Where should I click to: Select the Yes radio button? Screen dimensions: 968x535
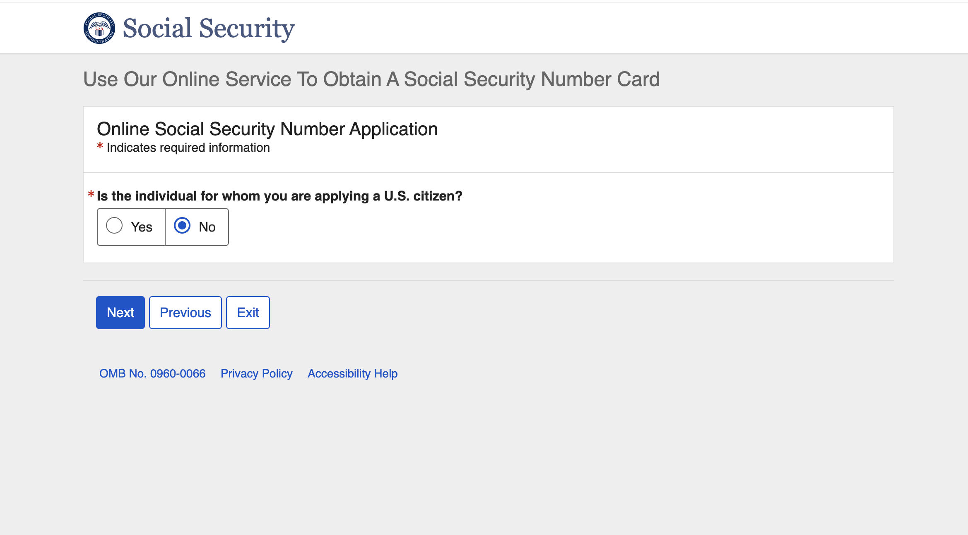point(114,226)
